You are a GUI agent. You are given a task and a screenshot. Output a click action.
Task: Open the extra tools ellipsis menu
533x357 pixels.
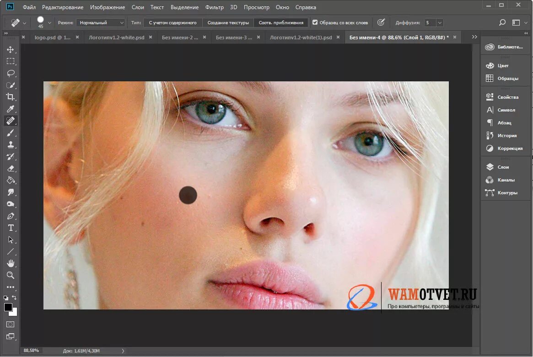pyautogui.click(x=11, y=288)
